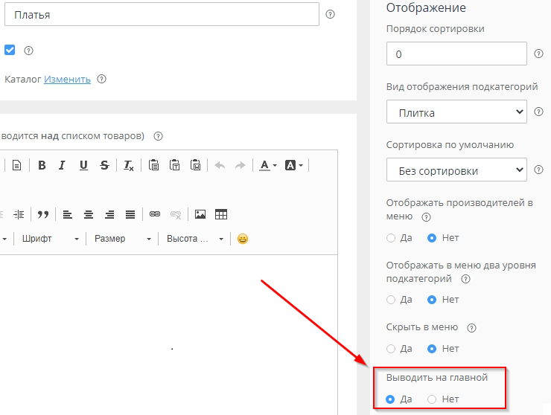Select 'Да' for Скрыть в меню

coord(392,348)
